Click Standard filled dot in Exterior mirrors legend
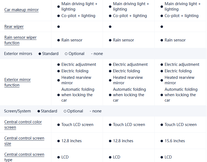 point(40,54)
